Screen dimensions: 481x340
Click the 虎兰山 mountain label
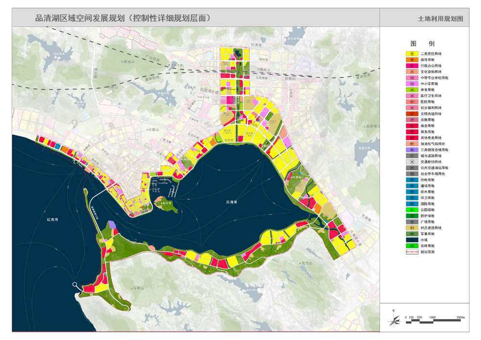(x=307, y=263)
